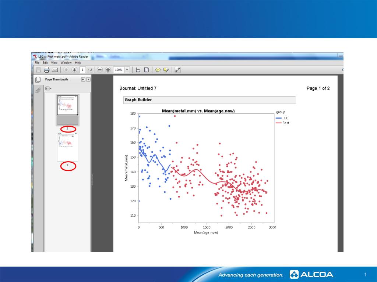Click the 100% zoom value field
This screenshot has height=282, width=377.
coord(119,70)
